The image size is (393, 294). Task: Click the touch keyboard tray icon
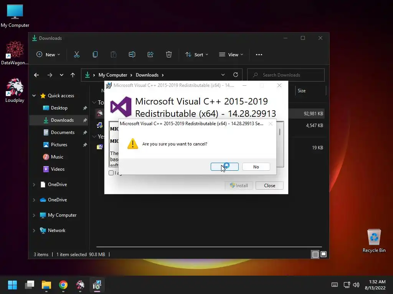tap(335, 285)
